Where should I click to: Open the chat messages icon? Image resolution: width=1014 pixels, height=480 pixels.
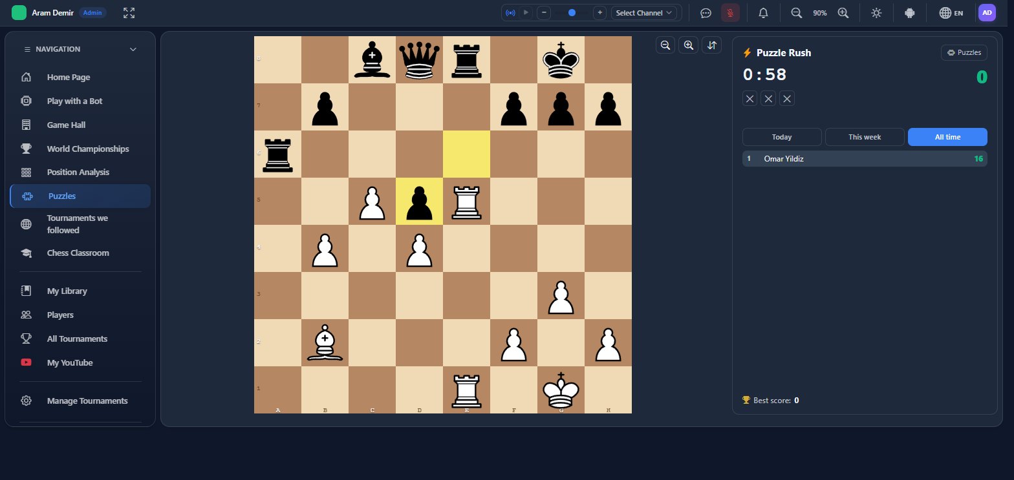click(x=706, y=13)
